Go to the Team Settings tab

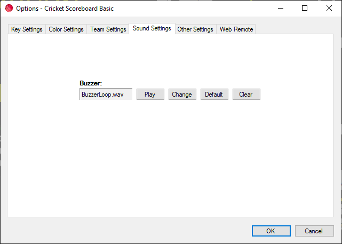click(x=108, y=29)
